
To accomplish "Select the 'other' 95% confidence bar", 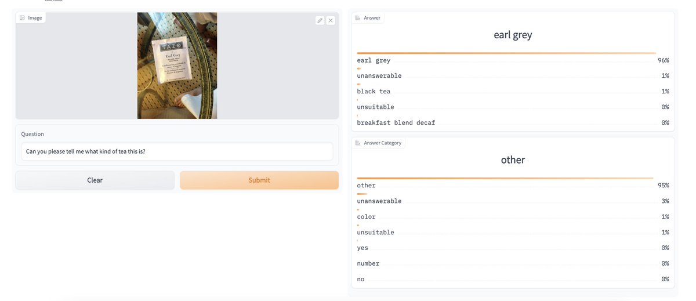I will point(505,179).
